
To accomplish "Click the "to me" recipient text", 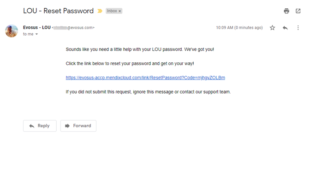I will click(x=28, y=34).
